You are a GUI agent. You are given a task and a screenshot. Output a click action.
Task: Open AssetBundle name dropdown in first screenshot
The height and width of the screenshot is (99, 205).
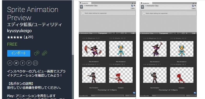(108, 96)
